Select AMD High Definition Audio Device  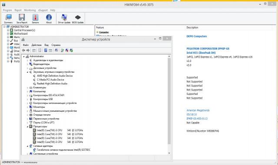tap(55, 76)
